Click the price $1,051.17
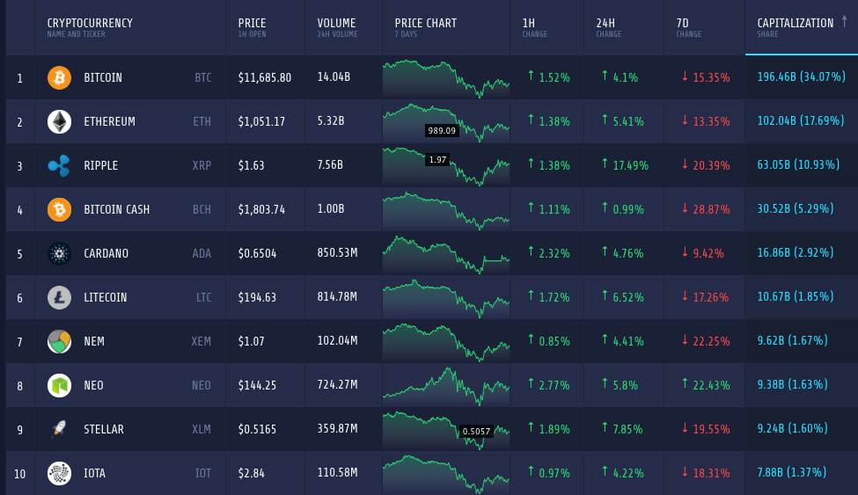The width and height of the screenshot is (858, 495). pyautogui.click(x=261, y=121)
